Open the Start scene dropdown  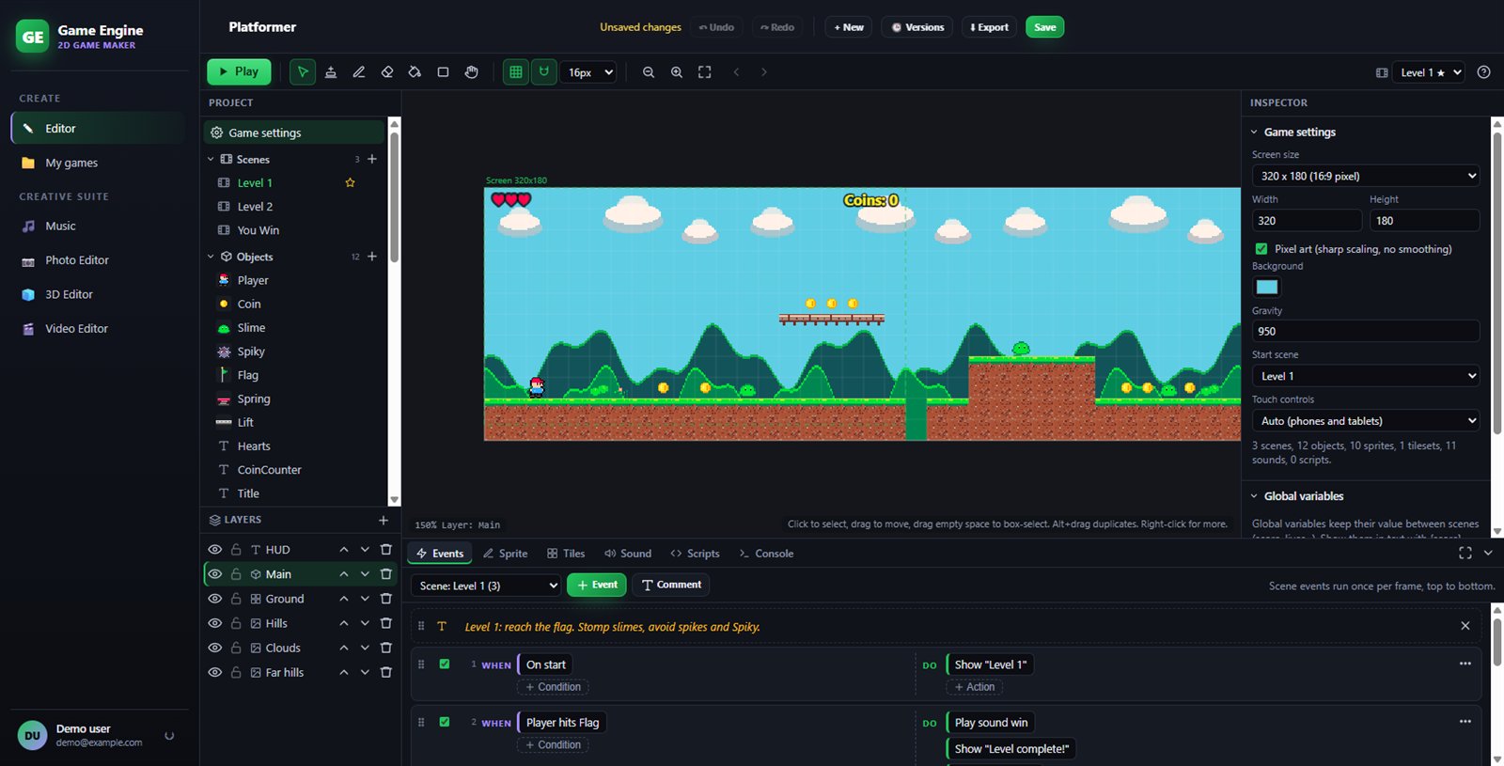[x=1366, y=376]
